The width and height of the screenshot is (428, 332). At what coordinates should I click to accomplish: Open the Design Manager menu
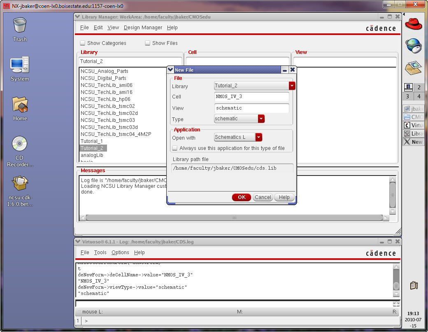143,28
